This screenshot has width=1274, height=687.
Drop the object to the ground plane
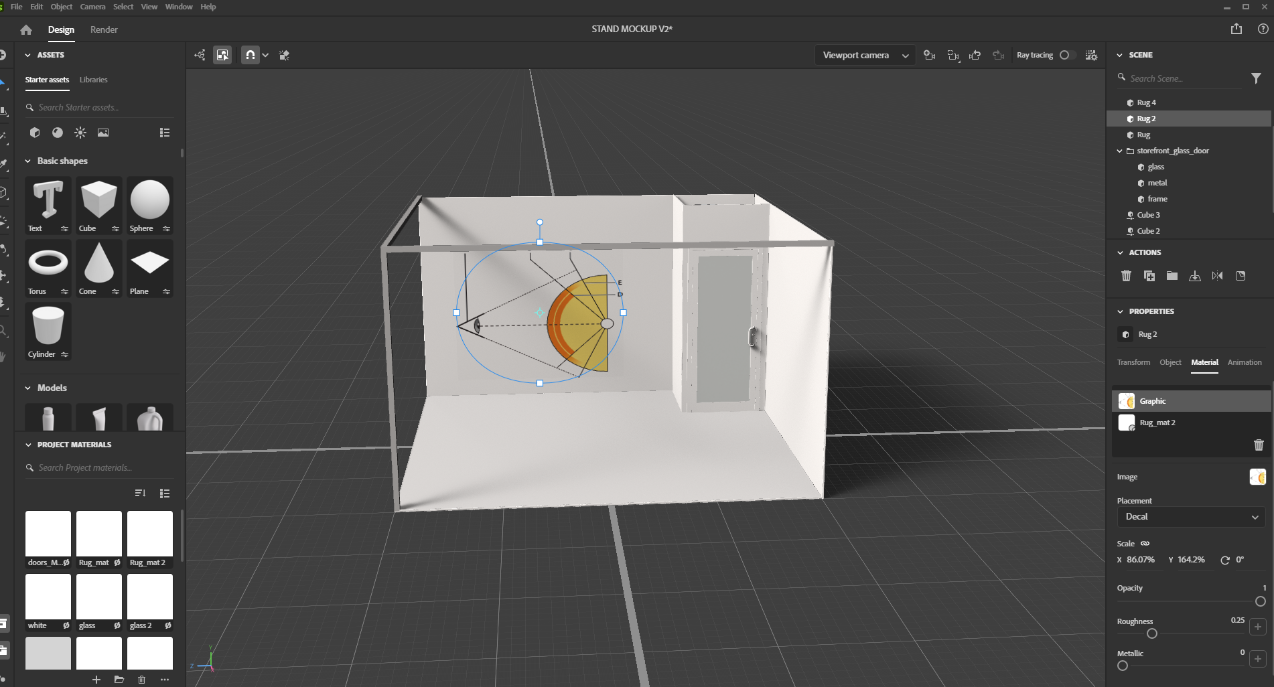tap(1194, 275)
